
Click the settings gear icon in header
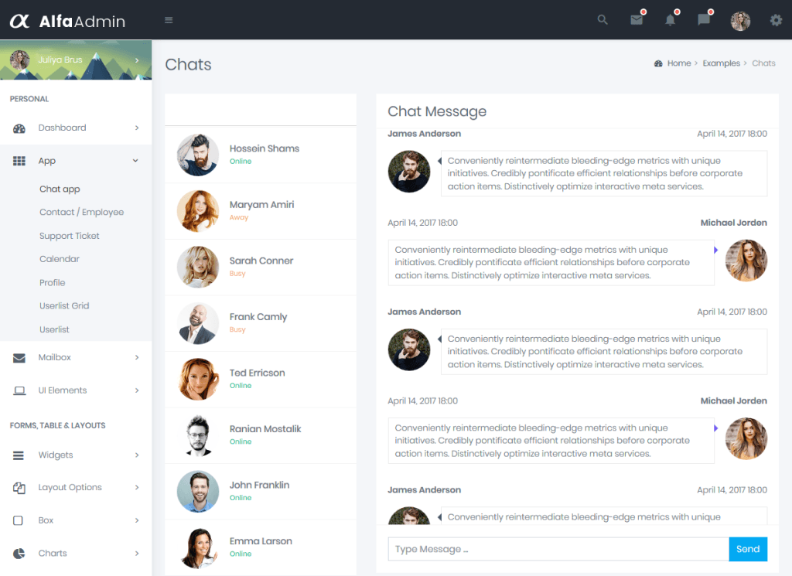(x=776, y=20)
